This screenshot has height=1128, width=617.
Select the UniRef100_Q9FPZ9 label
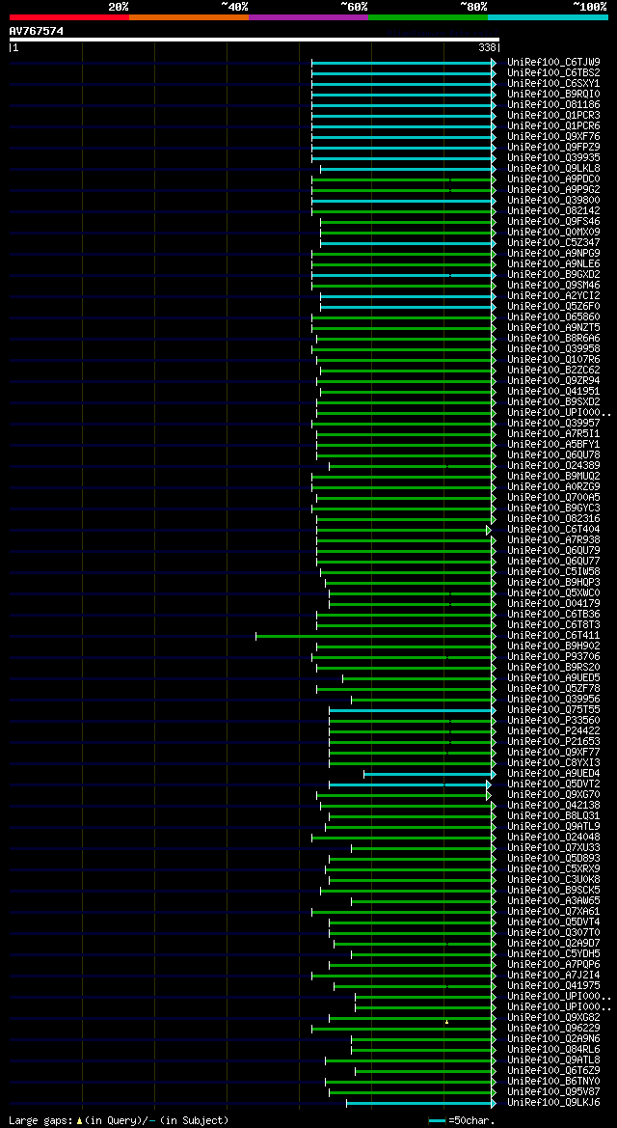tap(553, 147)
